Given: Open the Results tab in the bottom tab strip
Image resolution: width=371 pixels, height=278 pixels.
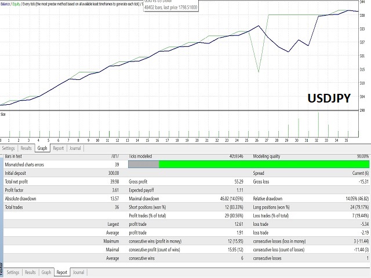Looking at the screenshot, I should 30,272.
